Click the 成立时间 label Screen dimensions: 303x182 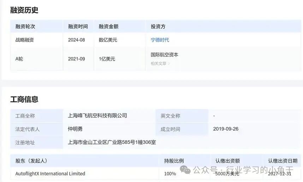click(170, 129)
